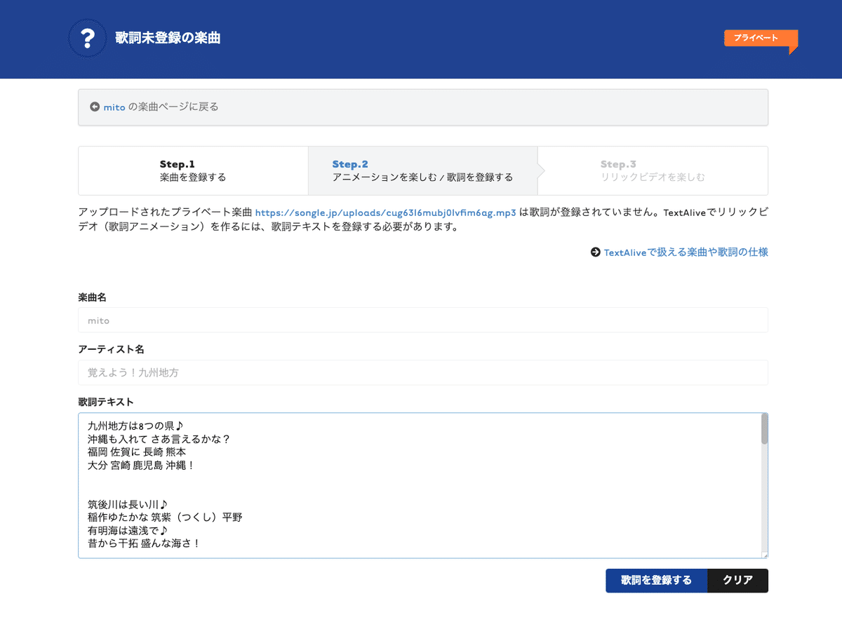The height and width of the screenshot is (629, 842).
Task: Switch to the Step.1 楽曲を登録する tab
Action: 193,170
